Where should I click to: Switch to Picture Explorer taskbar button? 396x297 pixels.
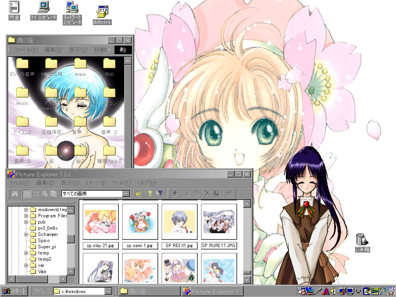tap(213, 291)
